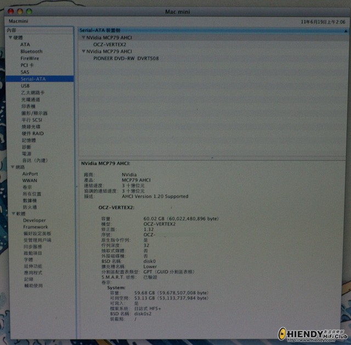351x345 pixels.
Task: Show the 所在位置 entry
Action: pos(32,194)
